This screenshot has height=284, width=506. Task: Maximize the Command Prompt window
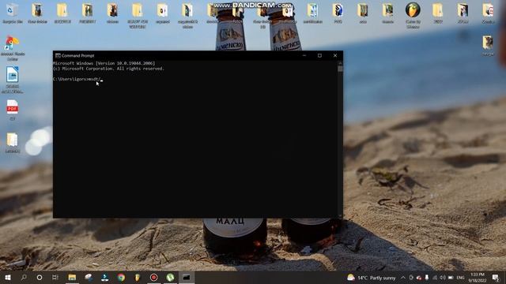tap(319, 56)
